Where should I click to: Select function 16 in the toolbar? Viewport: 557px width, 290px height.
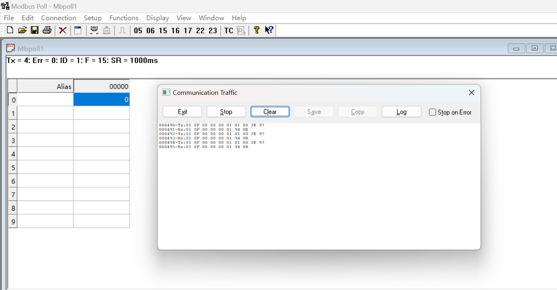175,31
